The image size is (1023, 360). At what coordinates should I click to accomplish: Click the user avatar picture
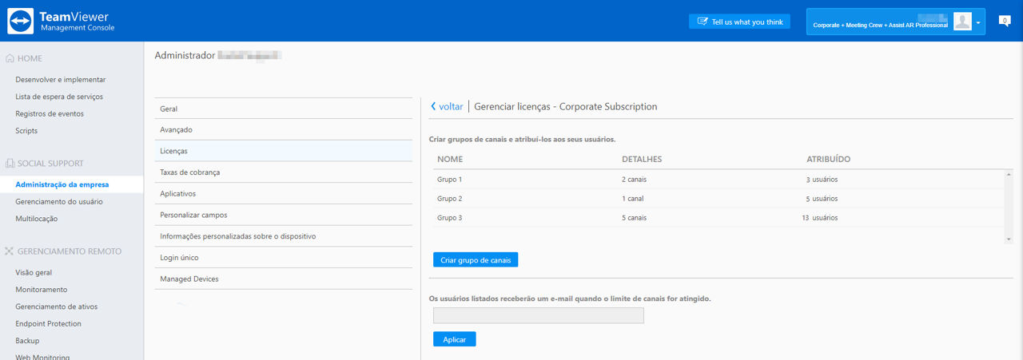click(962, 22)
